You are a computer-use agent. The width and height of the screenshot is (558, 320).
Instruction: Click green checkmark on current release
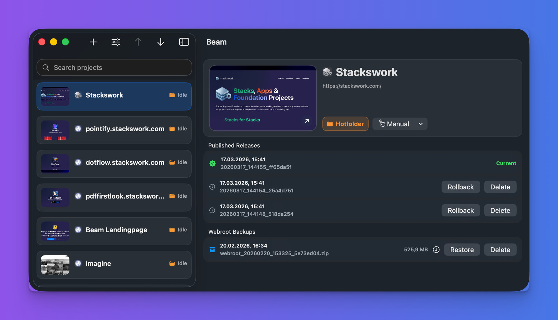212,163
